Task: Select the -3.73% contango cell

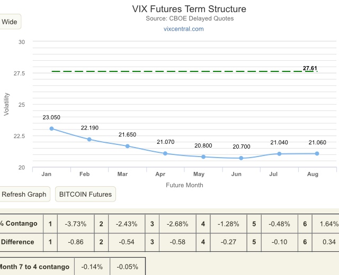Action: click(76, 224)
